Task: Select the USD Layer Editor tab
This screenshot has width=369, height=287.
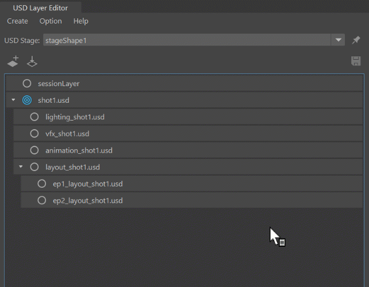Action: [x=40, y=7]
